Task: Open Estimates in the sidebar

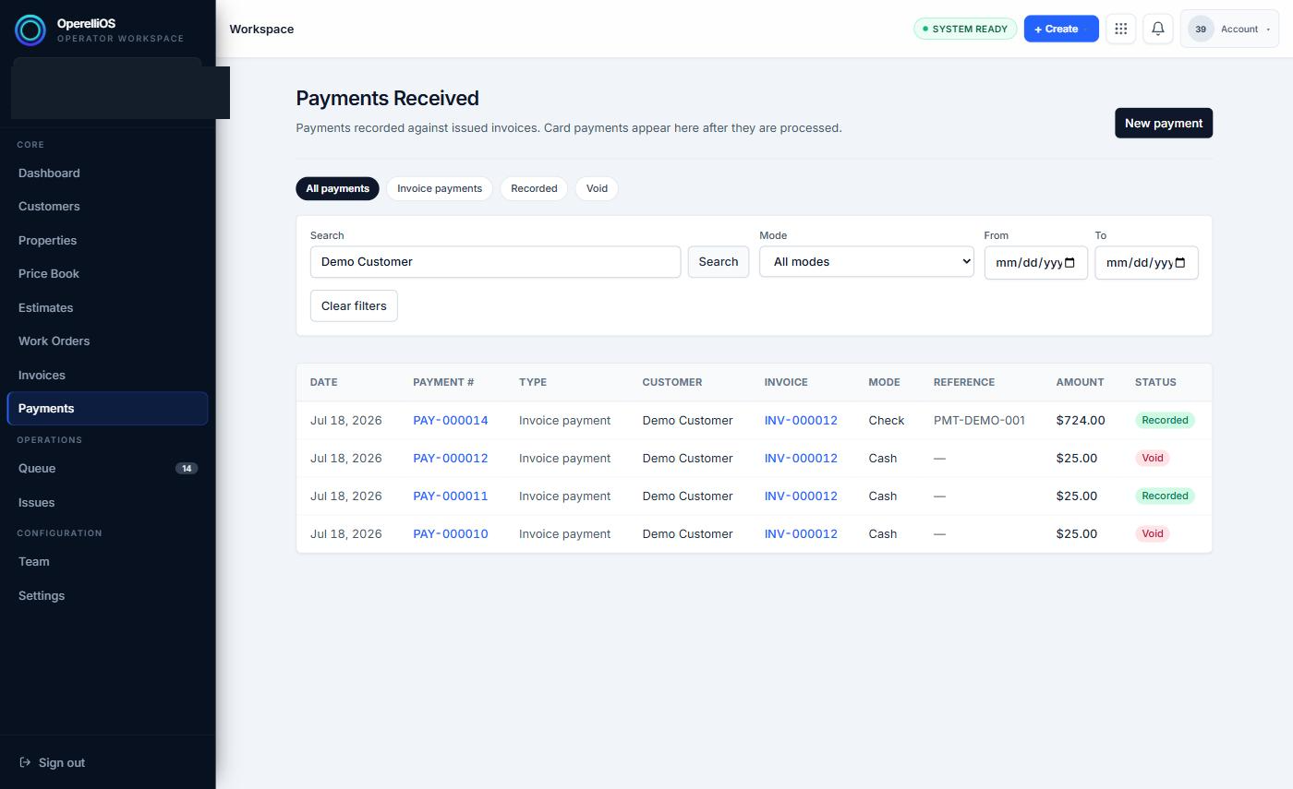Action: [x=107, y=308]
